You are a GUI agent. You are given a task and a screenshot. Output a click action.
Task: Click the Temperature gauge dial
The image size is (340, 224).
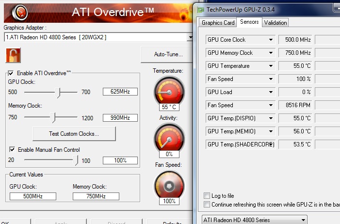pyautogui.click(x=169, y=91)
